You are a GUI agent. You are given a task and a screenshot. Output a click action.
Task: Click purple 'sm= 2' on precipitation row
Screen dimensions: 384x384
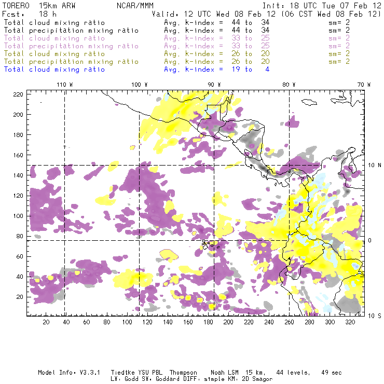[339, 46]
